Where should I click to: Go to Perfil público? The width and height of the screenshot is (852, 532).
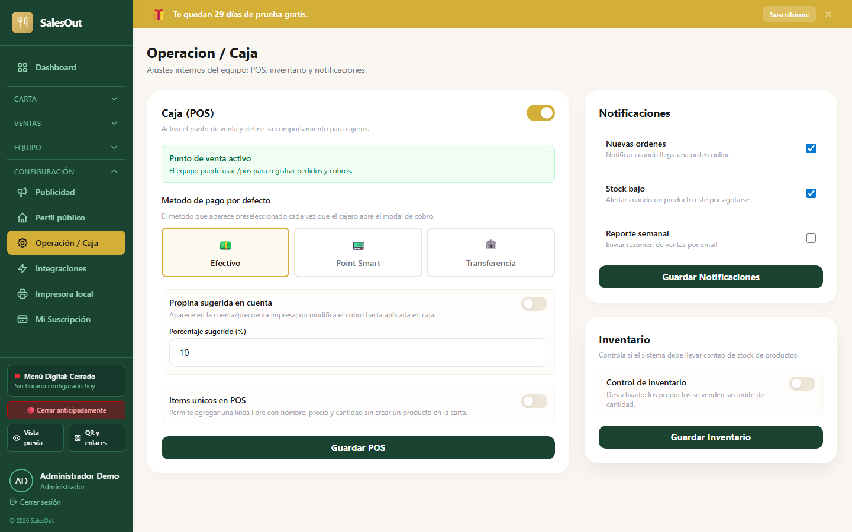pyautogui.click(x=66, y=218)
